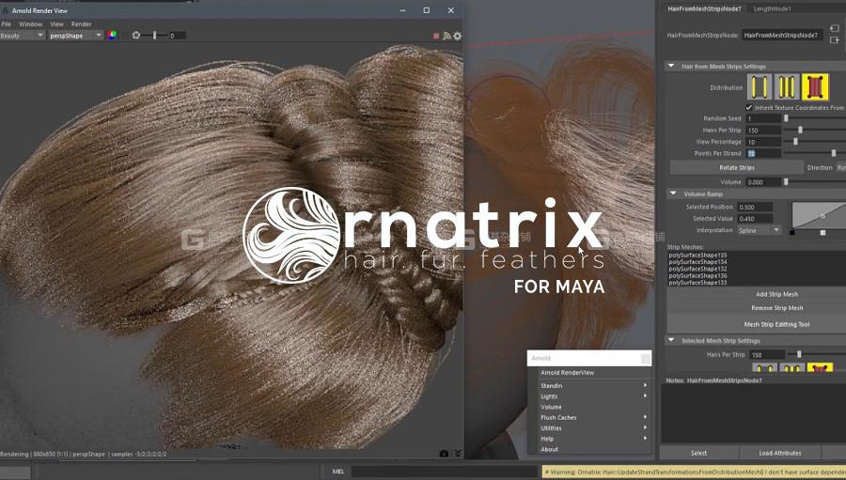Open Render menu in Arnold Render View
The width and height of the screenshot is (846, 480).
[x=82, y=24]
